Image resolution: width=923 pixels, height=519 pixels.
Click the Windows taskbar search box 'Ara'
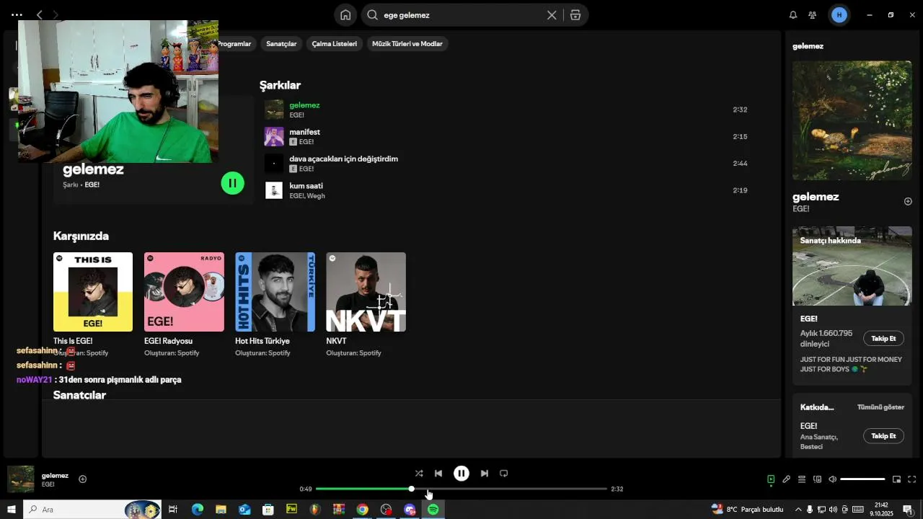pyautogui.click(x=92, y=510)
